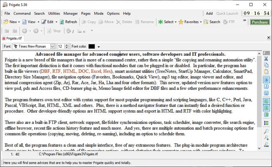Expand the Favorites toolbar dropdown
This screenshot has width=272, height=167.
tap(190, 22)
